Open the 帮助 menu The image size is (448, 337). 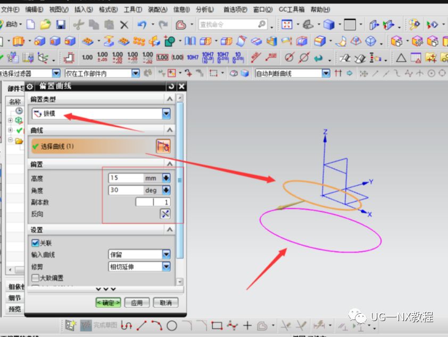(x=320, y=10)
